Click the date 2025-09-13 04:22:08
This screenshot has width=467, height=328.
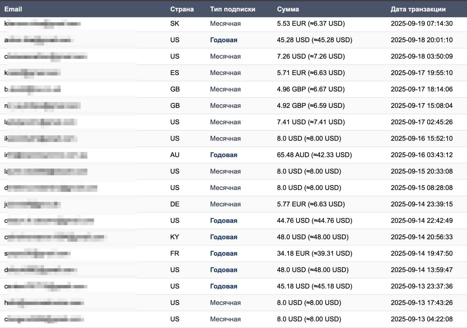pyautogui.click(x=421, y=319)
